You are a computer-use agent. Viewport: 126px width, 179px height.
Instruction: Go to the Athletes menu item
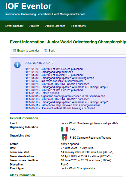point(34,26)
